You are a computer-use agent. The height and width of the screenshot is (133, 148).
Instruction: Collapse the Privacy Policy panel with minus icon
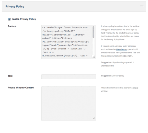coord(142,6)
